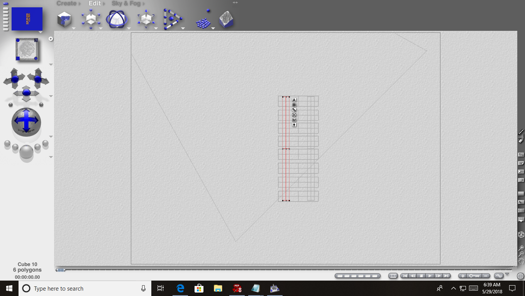Click the selection palette toggle globe icon

520,276
